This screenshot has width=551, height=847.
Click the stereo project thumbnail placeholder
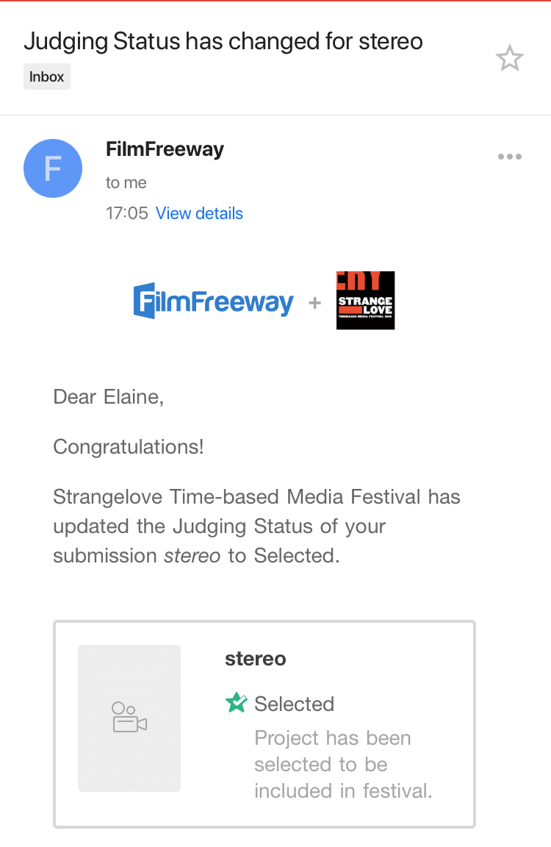tap(129, 718)
